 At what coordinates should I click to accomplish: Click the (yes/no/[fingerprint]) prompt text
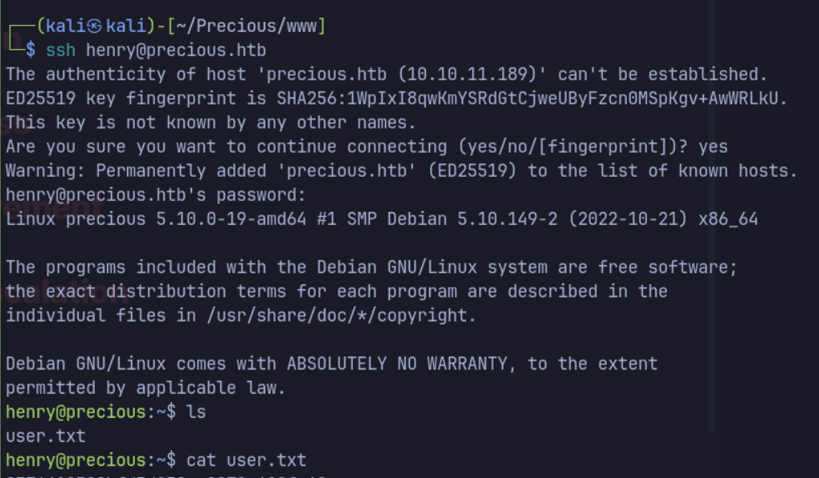(567, 147)
